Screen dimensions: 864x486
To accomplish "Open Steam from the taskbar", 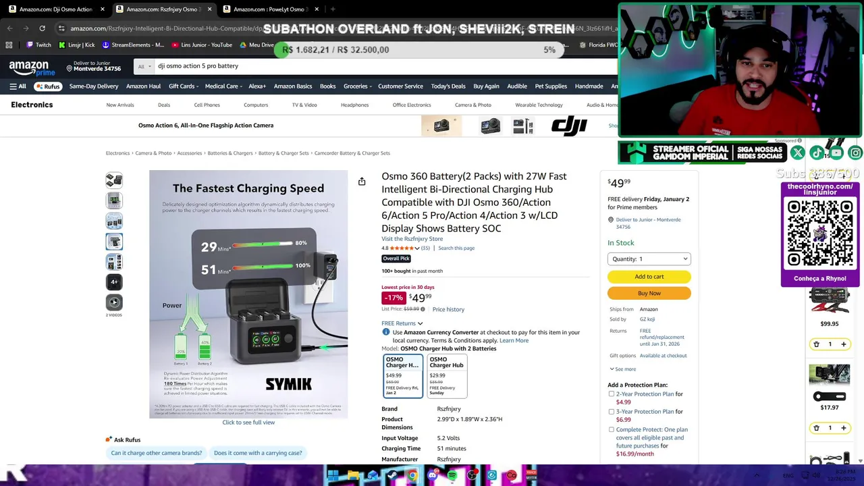I will (x=393, y=476).
